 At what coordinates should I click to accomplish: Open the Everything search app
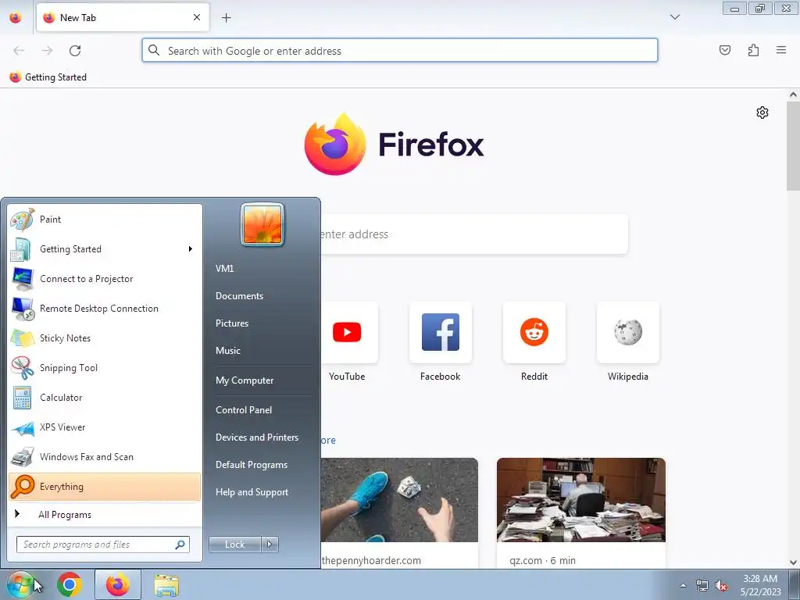(x=105, y=486)
